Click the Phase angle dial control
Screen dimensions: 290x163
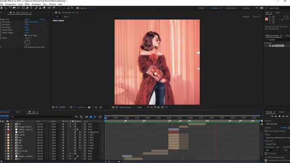click(x=27, y=42)
